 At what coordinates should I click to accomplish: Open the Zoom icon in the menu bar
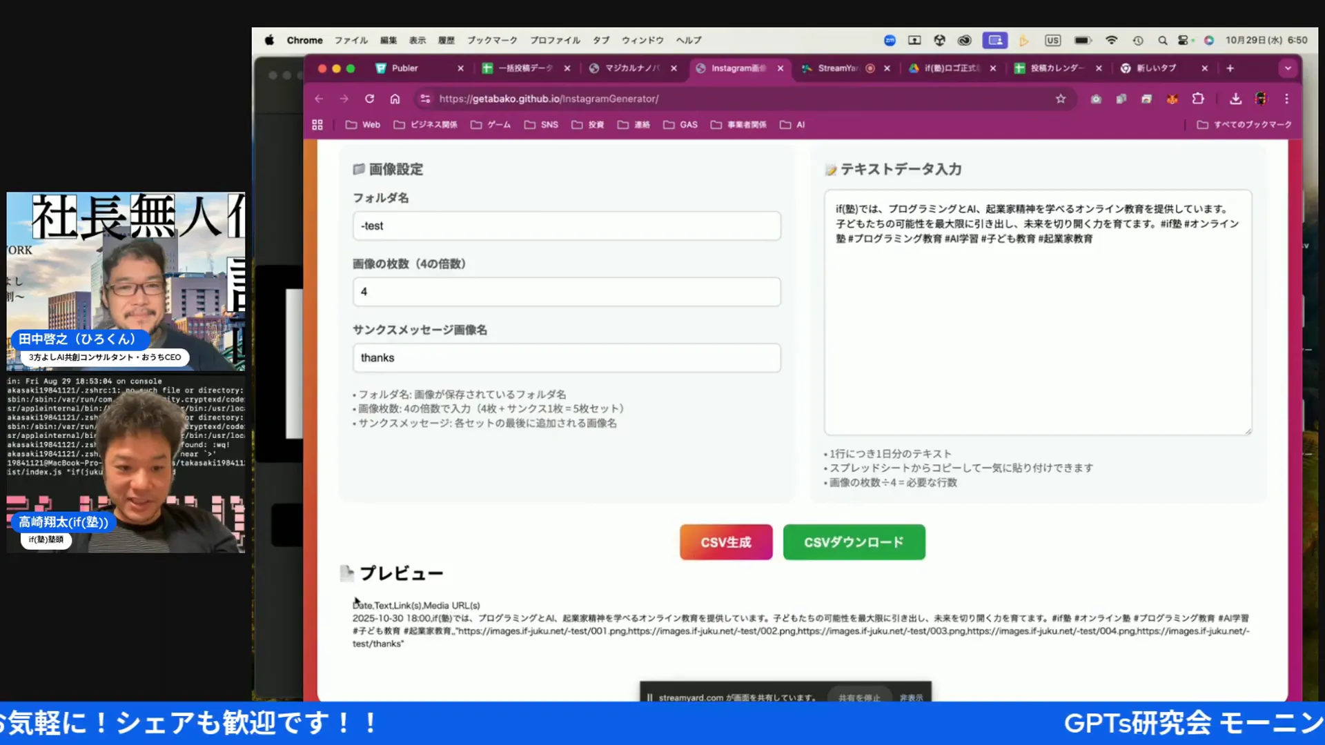tap(890, 40)
